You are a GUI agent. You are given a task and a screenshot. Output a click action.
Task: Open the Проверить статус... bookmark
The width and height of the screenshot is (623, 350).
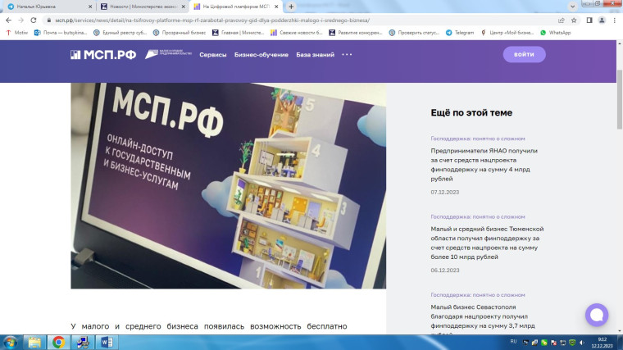click(x=414, y=33)
